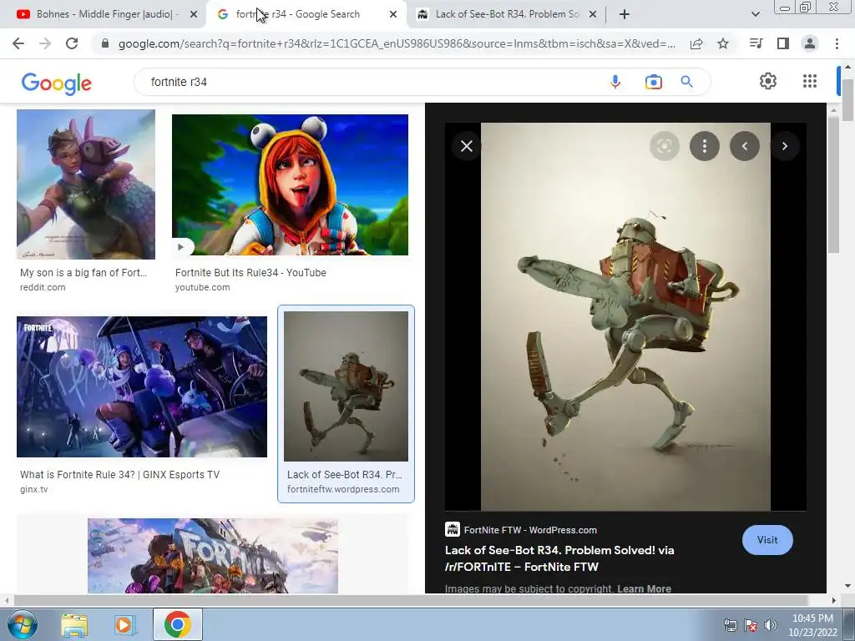
Task: Open preview panel's three-dot options
Action: [x=705, y=146]
